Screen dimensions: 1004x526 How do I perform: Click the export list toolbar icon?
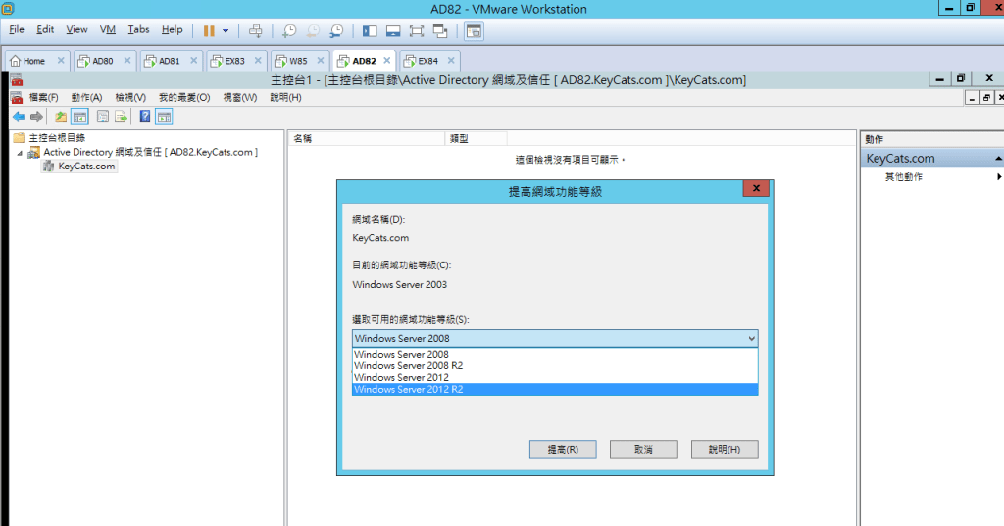coord(122,117)
